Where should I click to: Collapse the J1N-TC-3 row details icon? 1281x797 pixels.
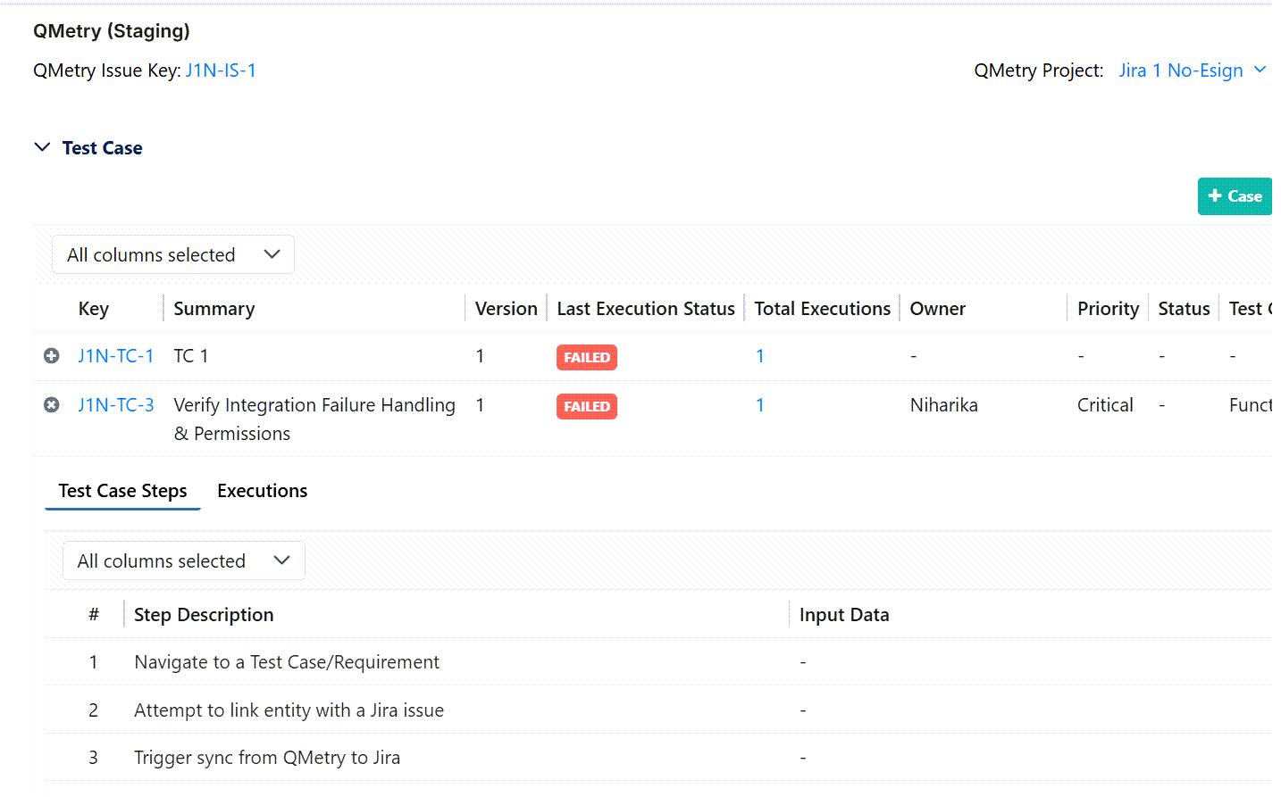52,405
